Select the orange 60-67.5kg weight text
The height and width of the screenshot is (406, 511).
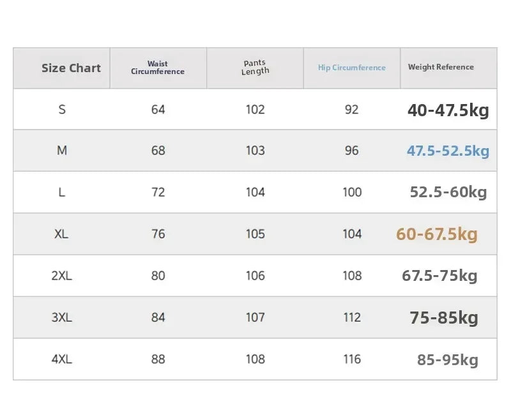click(x=437, y=234)
